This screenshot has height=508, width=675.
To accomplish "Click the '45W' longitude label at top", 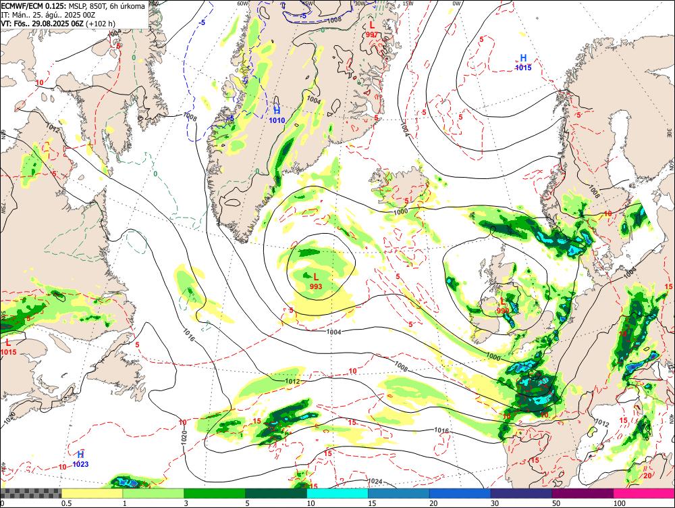I will (307, 3).
